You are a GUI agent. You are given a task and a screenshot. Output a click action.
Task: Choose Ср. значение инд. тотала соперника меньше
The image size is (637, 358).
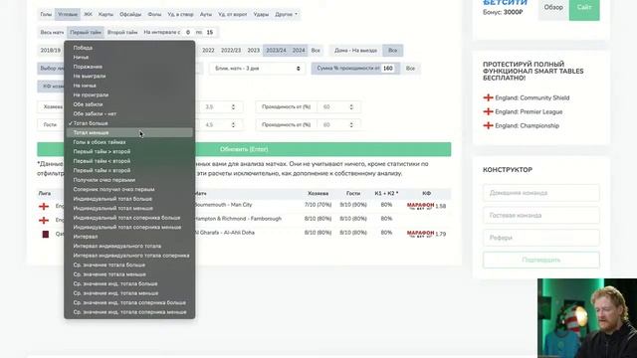(129, 312)
